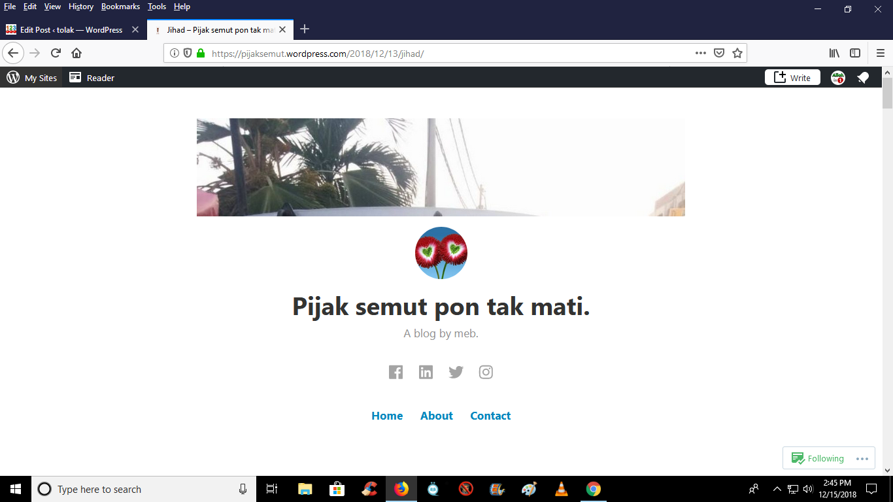
Task: Click the About navigation link
Action: tap(436, 416)
